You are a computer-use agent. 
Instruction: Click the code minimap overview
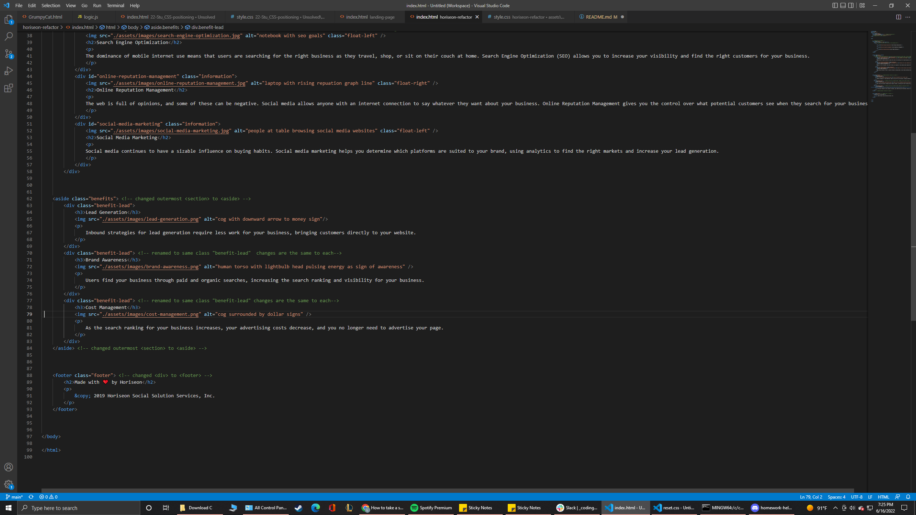click(x=889, y=66)
